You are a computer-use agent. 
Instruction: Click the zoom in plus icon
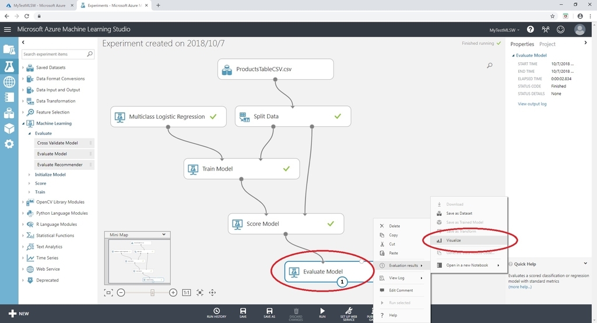173,293
